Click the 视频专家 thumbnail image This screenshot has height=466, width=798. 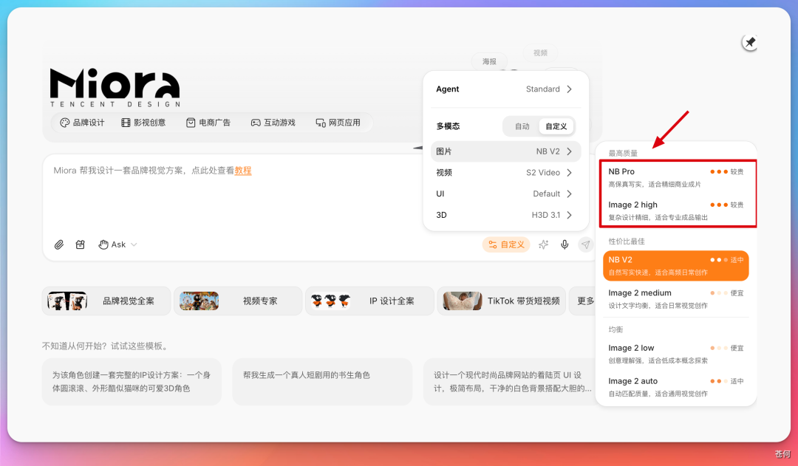(199, 301)
